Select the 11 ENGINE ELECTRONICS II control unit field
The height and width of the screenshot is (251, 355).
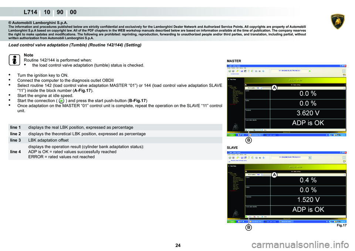tap(290, 157)
